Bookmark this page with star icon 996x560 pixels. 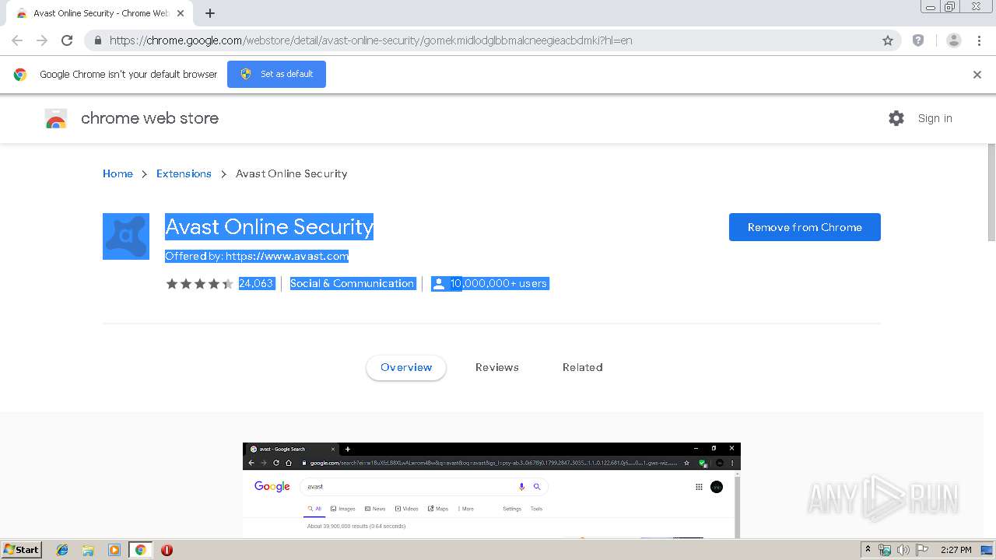coord(888,40)
